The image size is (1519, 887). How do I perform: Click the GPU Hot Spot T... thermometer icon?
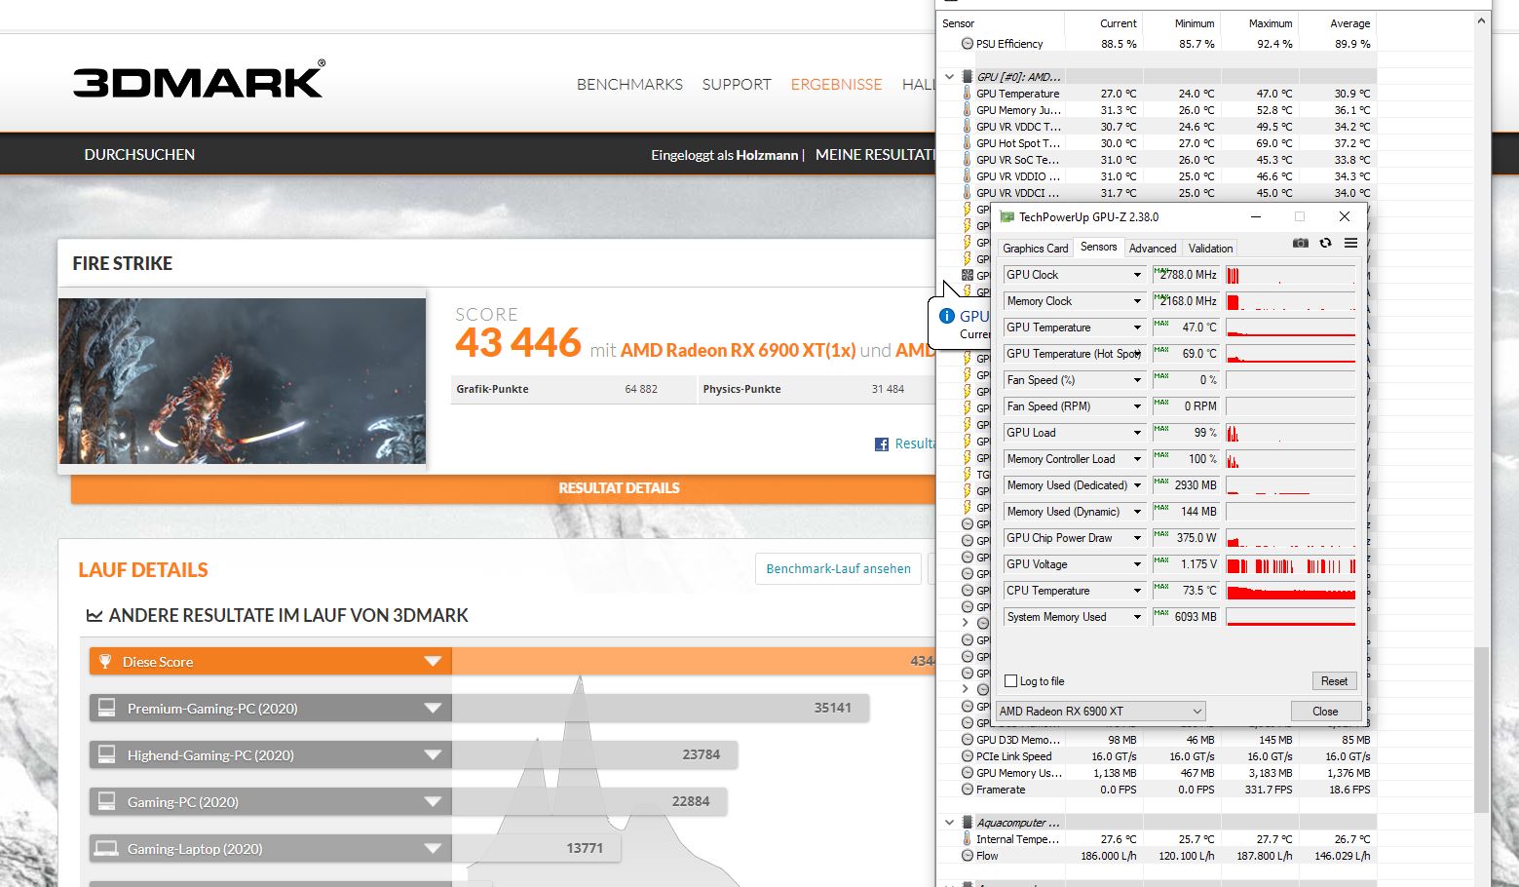[x=968, y=143]
